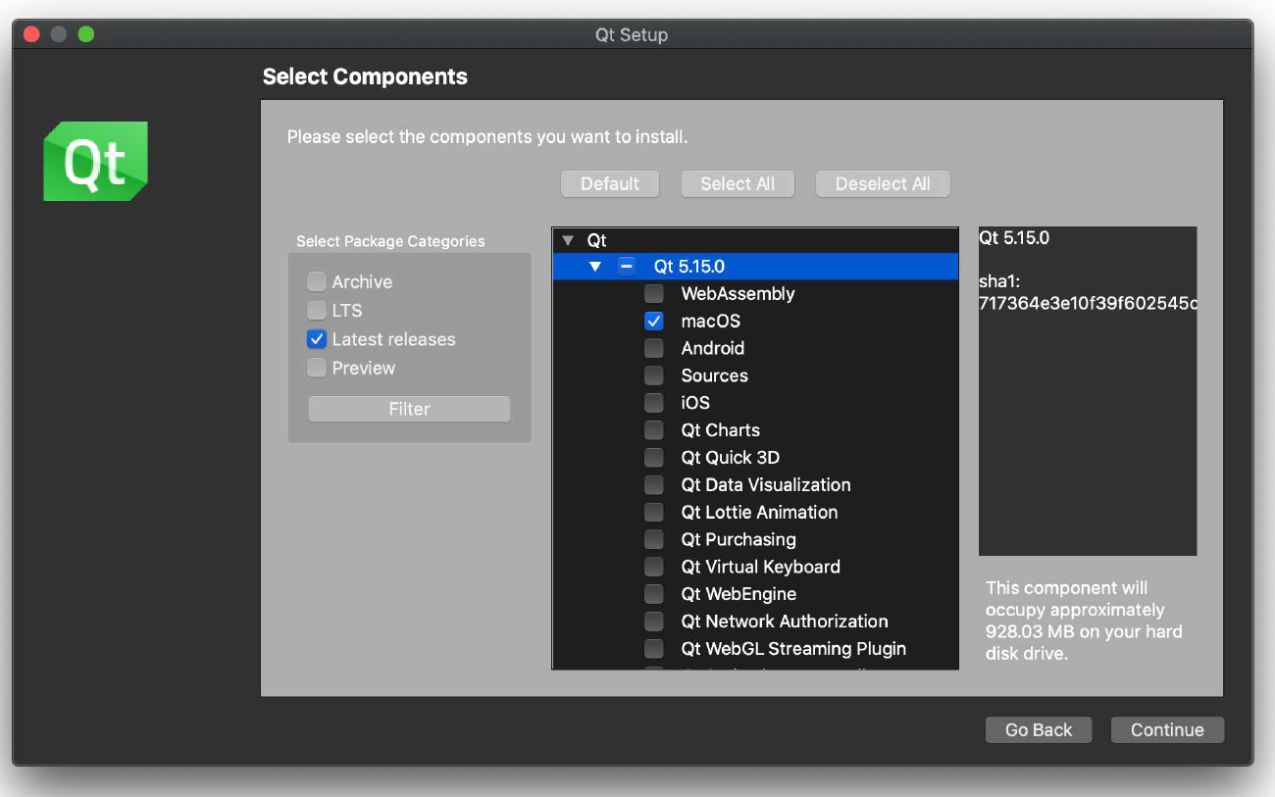
Task: Uncheck the Latest releases checkbox
Action: [x=316, y=339]
